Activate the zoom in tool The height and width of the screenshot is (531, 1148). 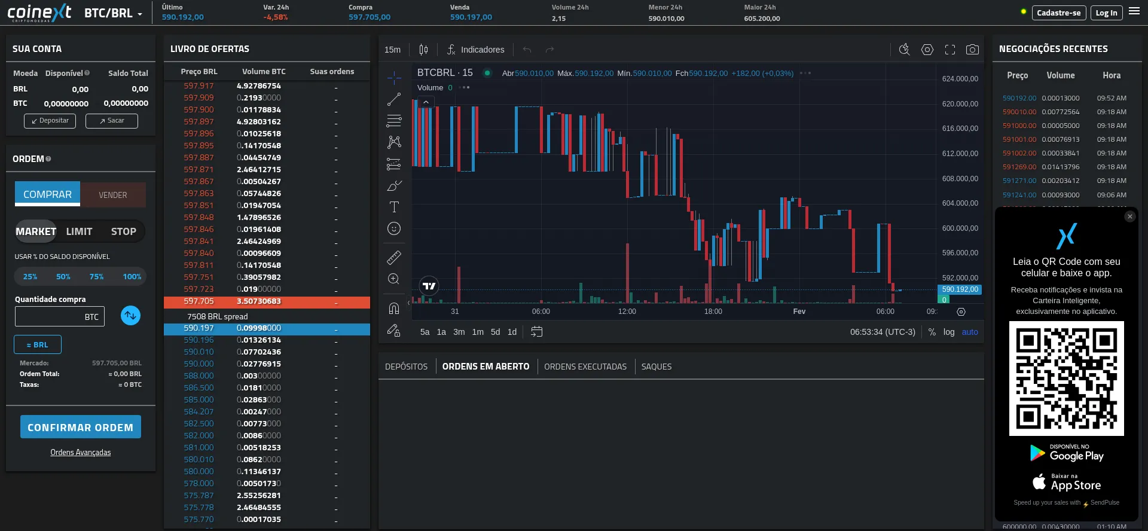click(x=394, y=279)
